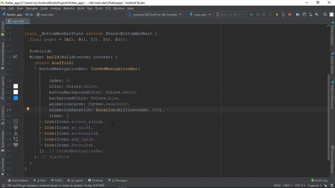
Task: Trigger Flutter Hot Reload lightning icon
Action: coord(277,15)
